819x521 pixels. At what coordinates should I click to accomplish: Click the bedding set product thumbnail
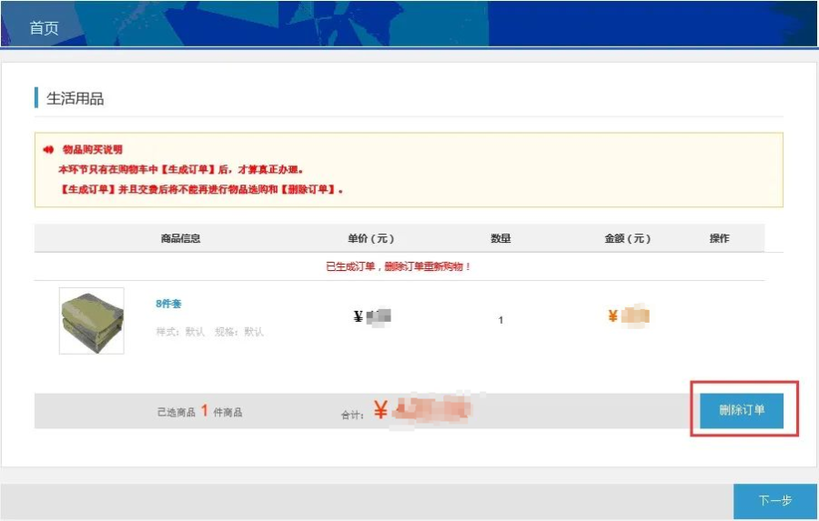91,321
